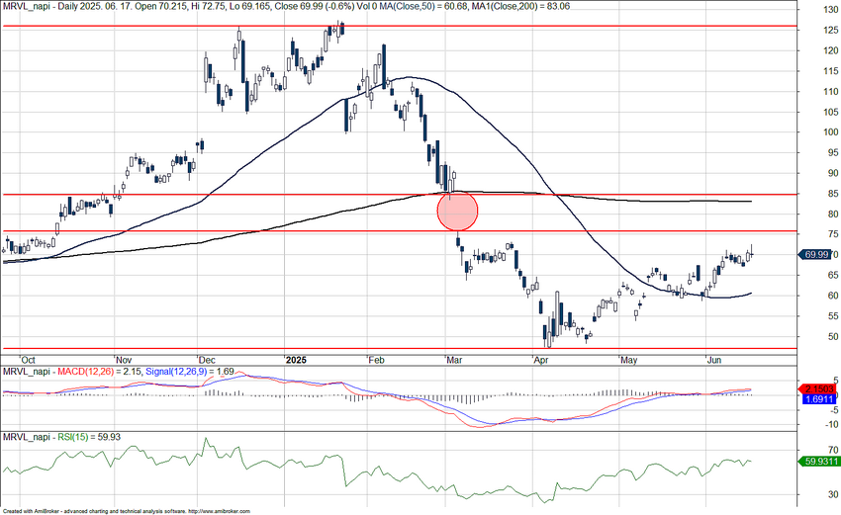The image size is (841, 515).
Task: Click the red circle marker on chart
Action: (x=456, y=210)
